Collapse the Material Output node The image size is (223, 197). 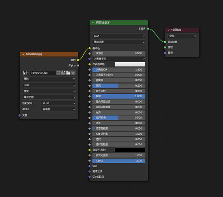click(169, 30)
